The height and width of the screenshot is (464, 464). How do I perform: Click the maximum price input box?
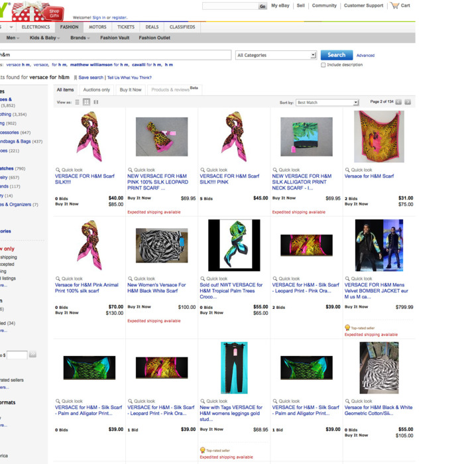tap(17, 355)
